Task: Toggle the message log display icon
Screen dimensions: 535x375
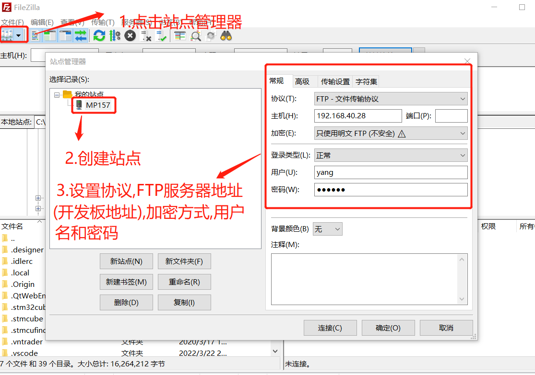Action: [x=35, y=35]
